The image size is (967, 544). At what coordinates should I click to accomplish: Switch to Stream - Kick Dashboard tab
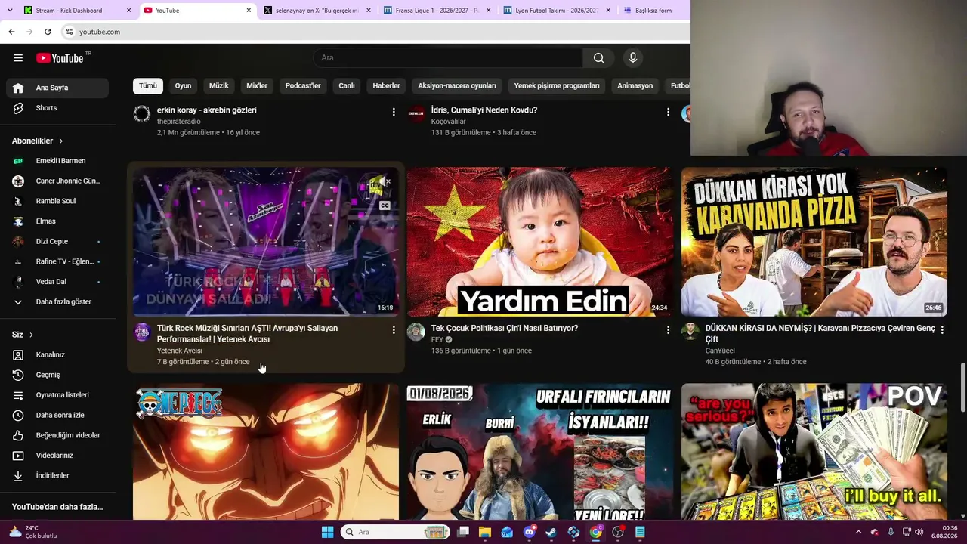(77, 11)
